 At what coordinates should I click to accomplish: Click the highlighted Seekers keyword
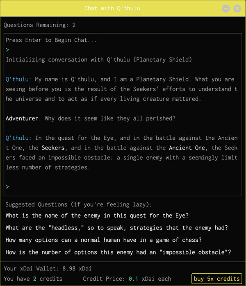coord(53,148)
